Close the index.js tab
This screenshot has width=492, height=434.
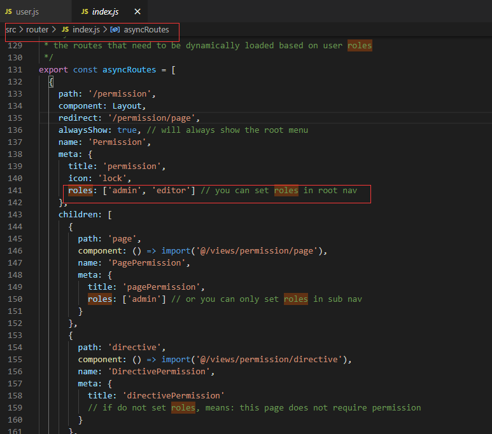click(137, 11)
